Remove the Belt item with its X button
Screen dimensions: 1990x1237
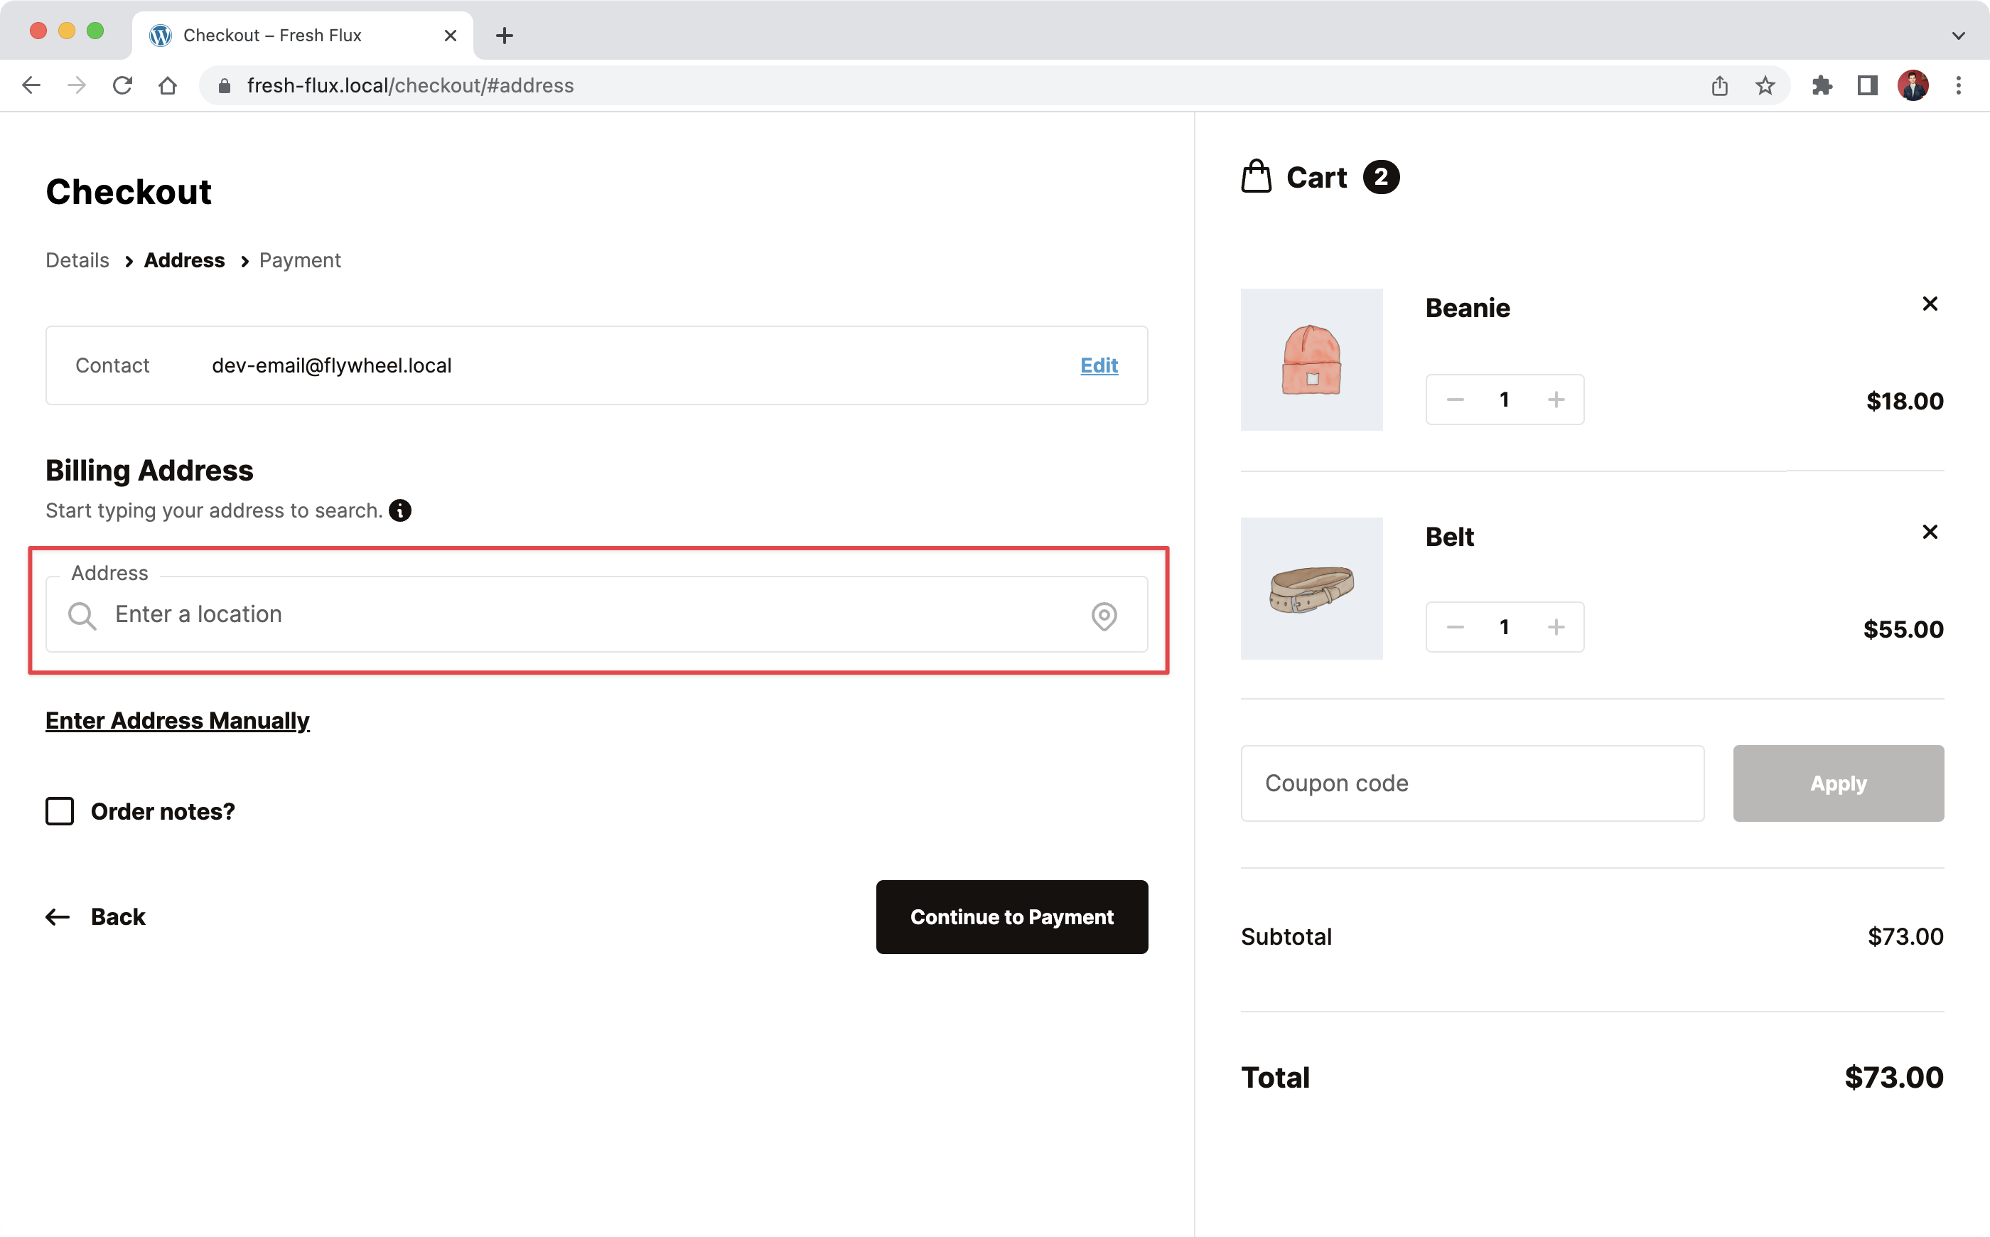pos(1930,531)
